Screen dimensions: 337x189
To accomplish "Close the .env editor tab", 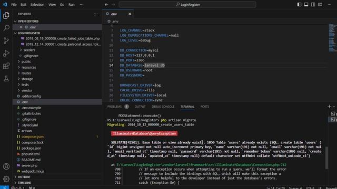I will (130, 14).
